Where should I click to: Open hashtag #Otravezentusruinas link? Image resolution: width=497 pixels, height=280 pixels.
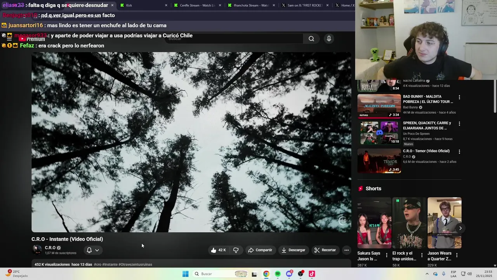(x=135, y=264)
